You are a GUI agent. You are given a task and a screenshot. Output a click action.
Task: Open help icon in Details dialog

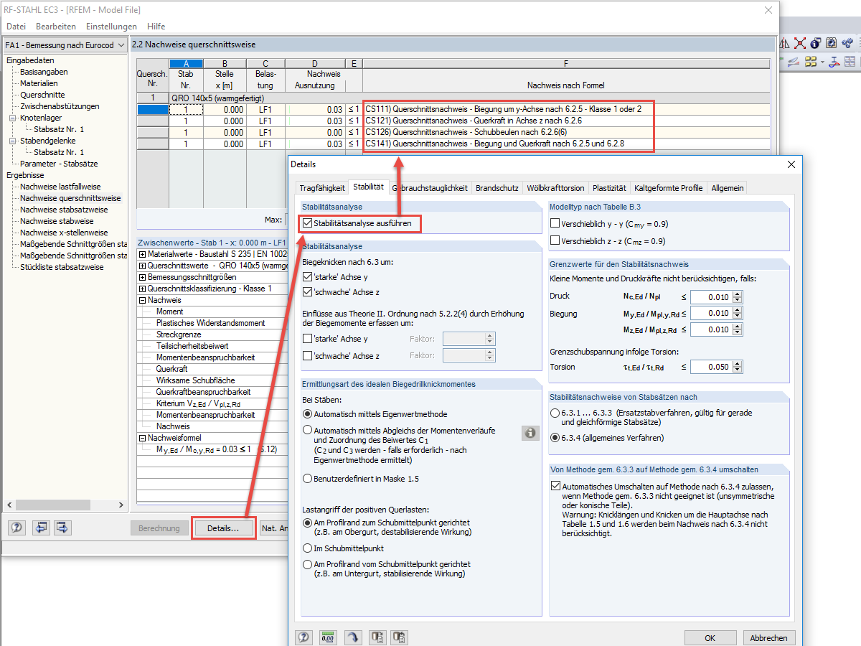coord(304,637)
